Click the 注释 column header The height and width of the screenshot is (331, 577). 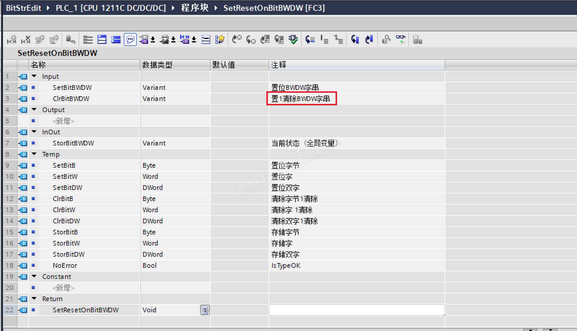278,65
